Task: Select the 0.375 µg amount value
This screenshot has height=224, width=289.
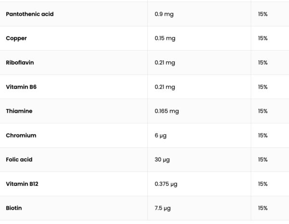Action: [x=166, y=184]
